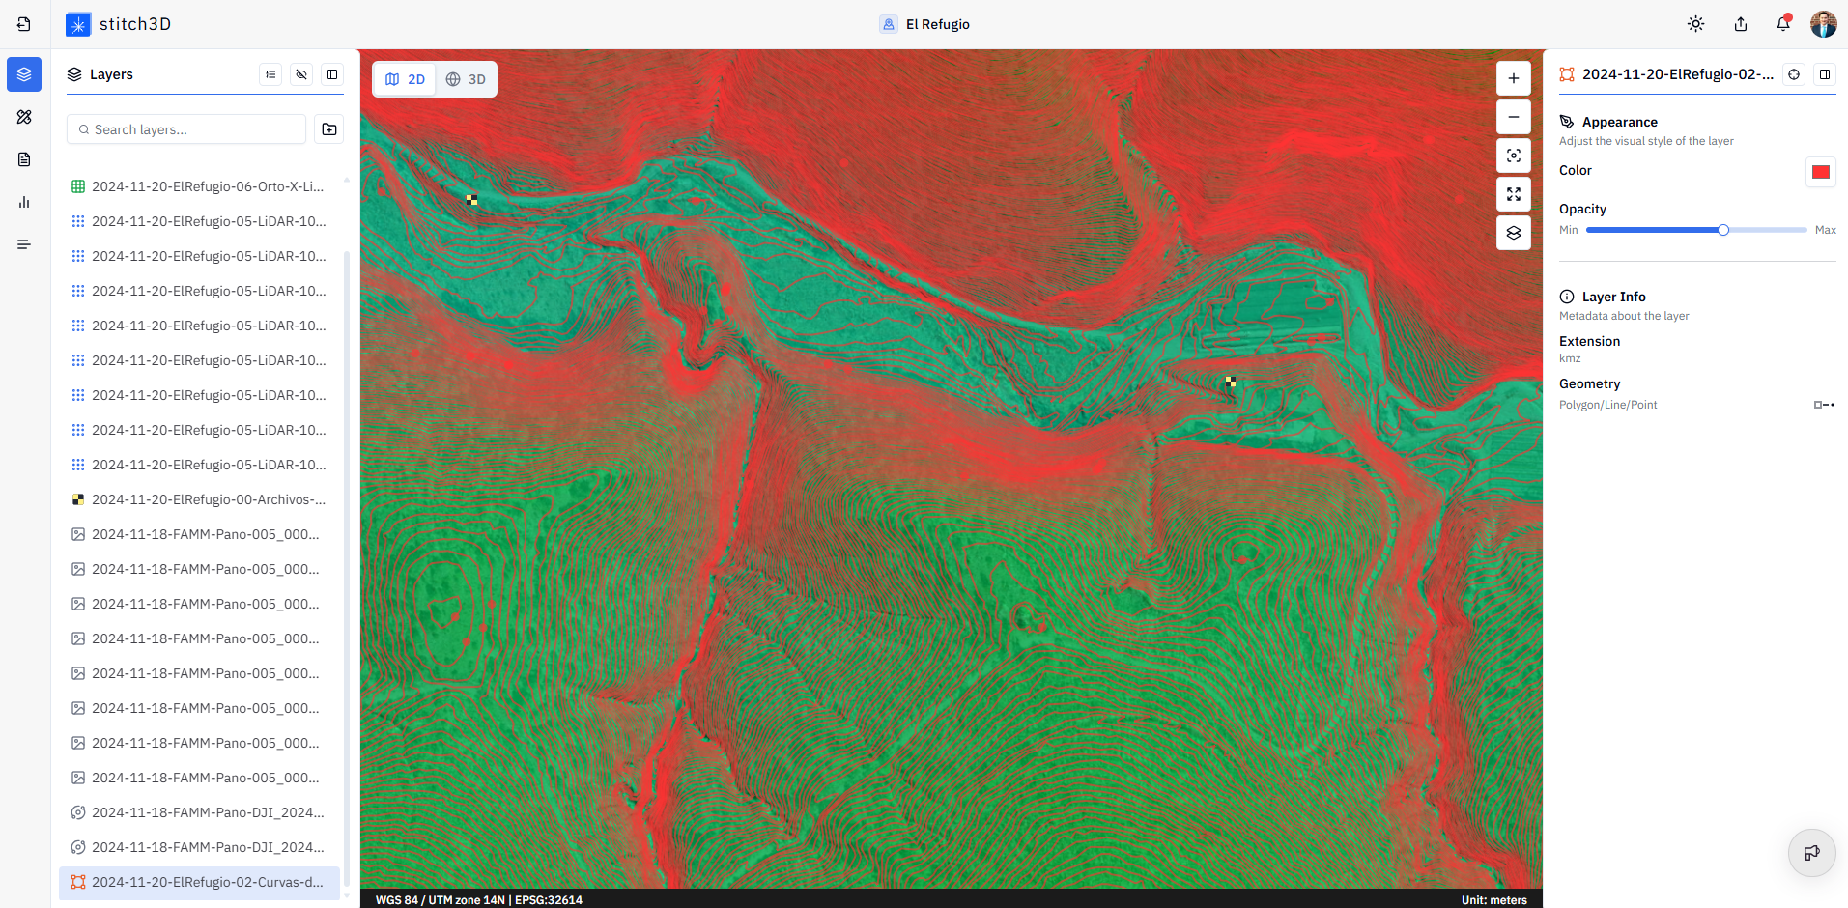Click the checkered icon of Archivos layer
Screen dimensions: 1848x908
point(78,499)
